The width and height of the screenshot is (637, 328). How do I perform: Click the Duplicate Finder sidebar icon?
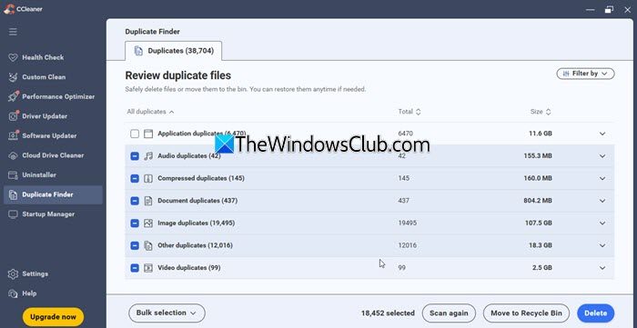coord(13,194)
